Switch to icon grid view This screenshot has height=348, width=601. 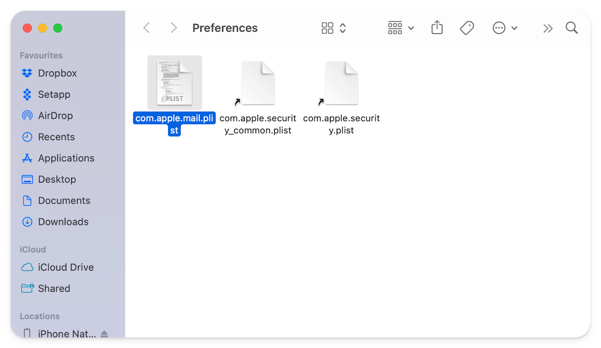(x=327, y=28)
